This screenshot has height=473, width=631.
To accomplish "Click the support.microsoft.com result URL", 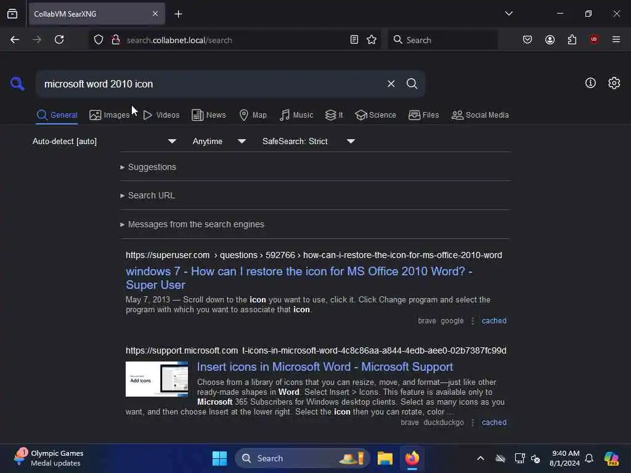I will (316, 350).
